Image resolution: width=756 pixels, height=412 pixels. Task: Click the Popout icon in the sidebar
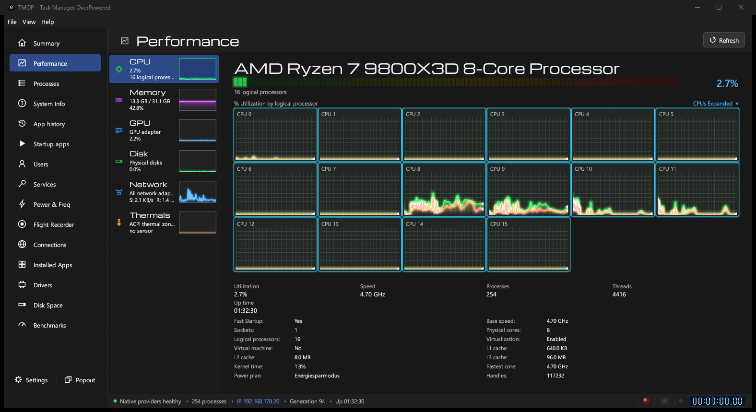click(68, 379)
